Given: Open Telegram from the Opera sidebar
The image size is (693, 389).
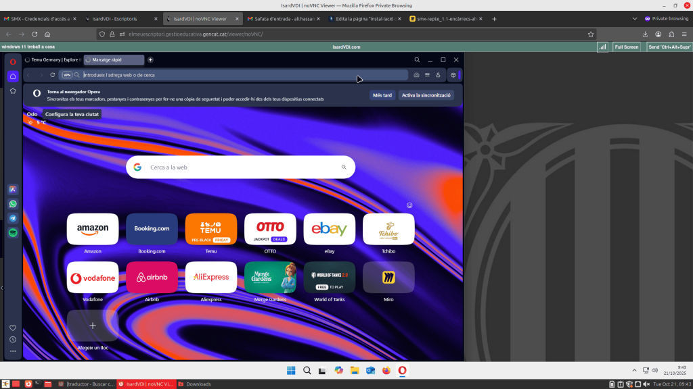Looking at the screenshot, I should [13, 218].
